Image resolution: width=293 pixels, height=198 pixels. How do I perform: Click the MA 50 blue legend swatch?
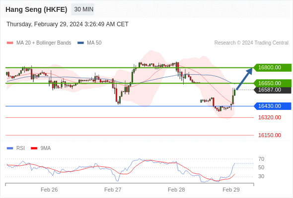(x=81, y=43)
